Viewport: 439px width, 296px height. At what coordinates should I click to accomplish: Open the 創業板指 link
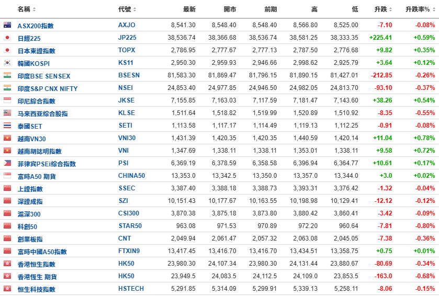30,239
